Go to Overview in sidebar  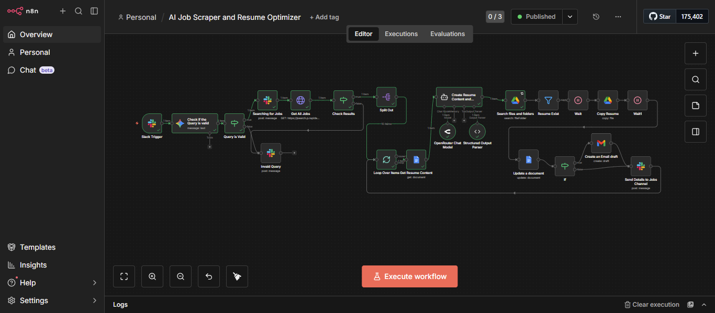52,34
